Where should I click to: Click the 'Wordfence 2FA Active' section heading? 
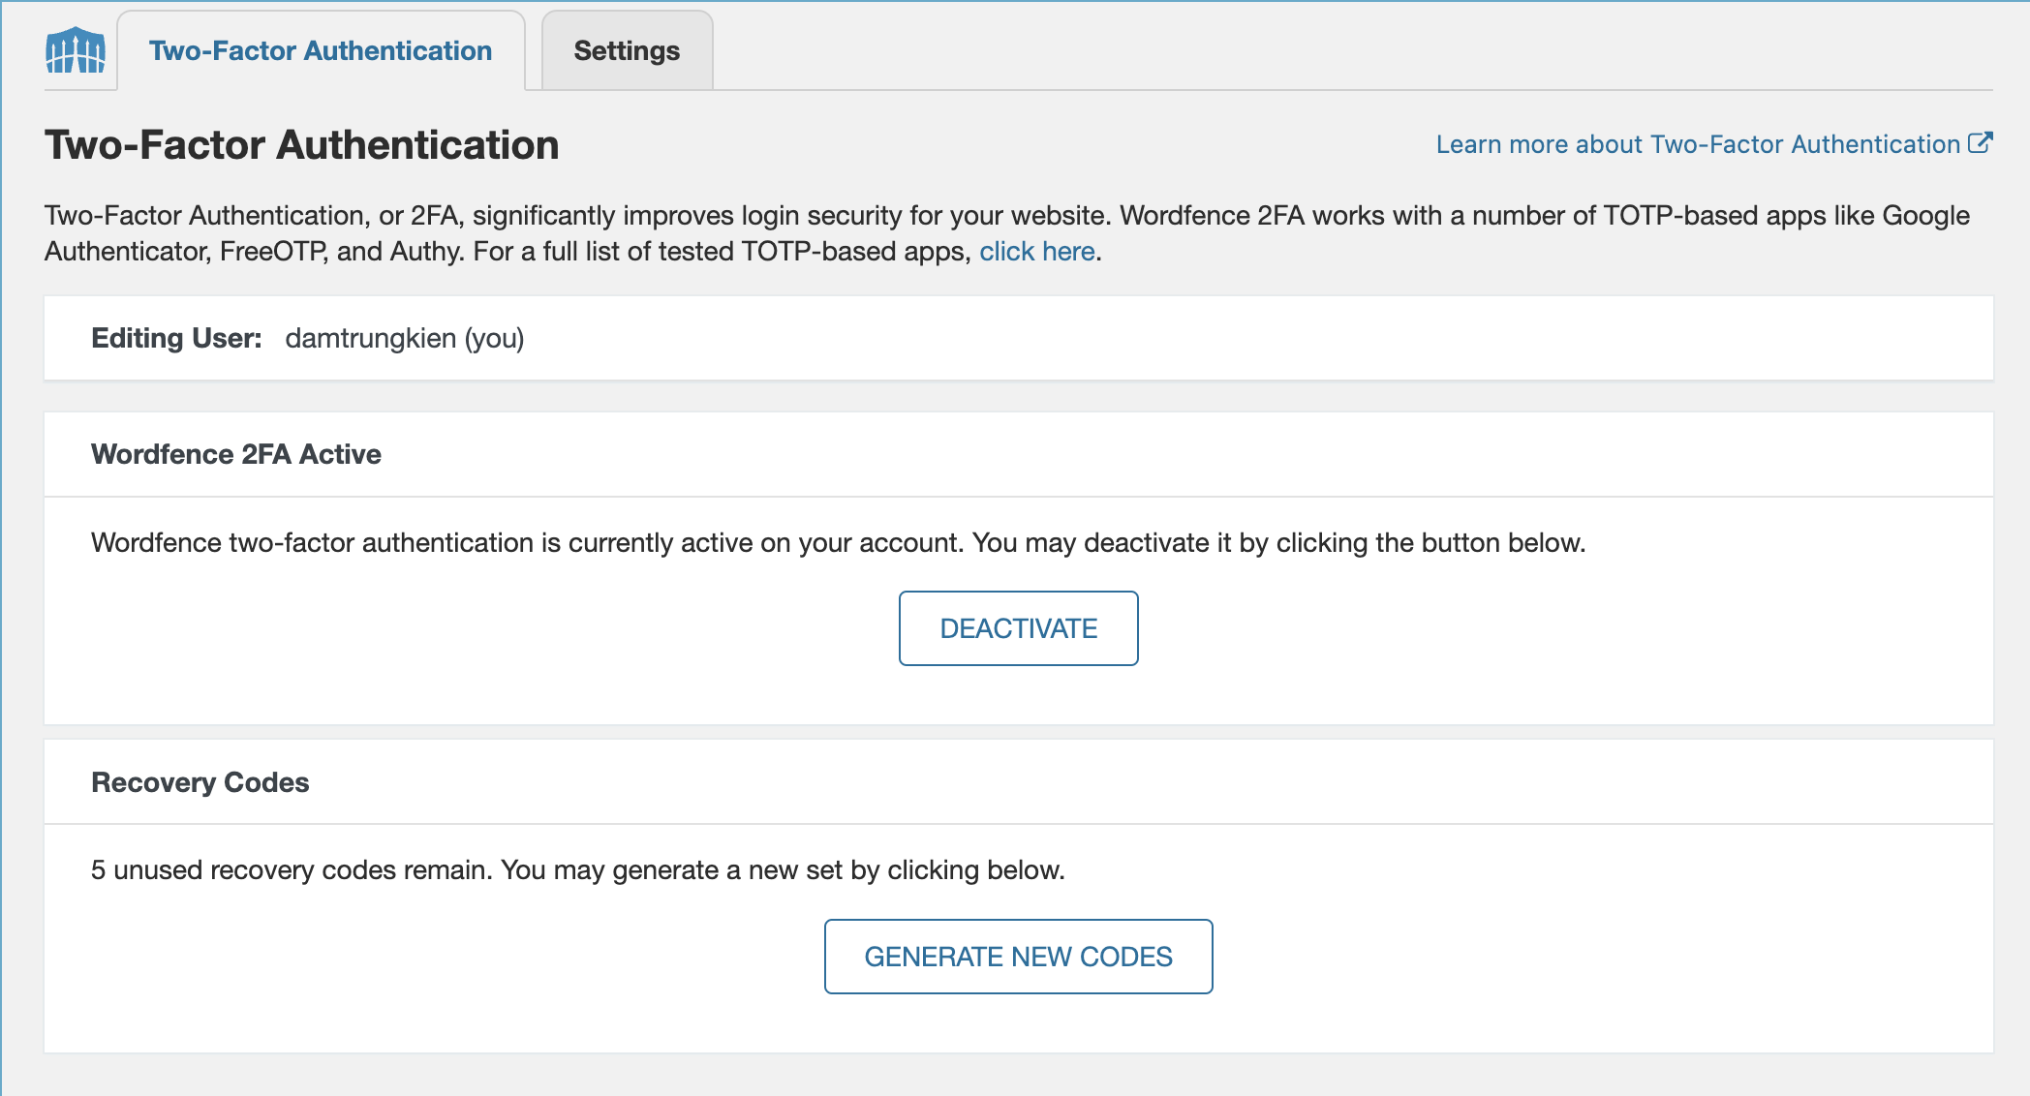pos(236,454)
